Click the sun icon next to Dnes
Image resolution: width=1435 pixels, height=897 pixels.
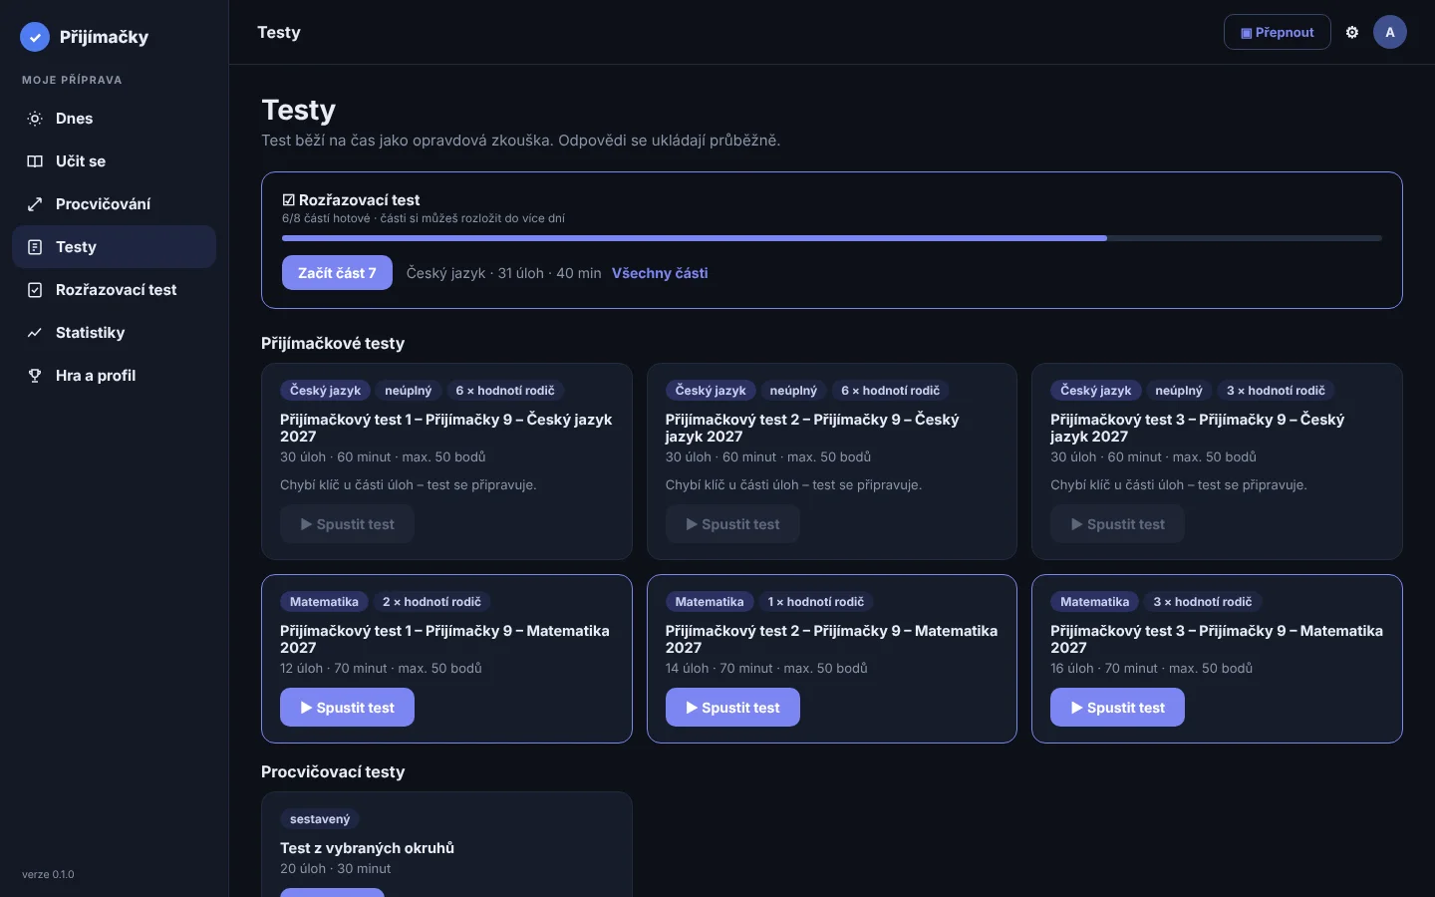tap(35, 119)
